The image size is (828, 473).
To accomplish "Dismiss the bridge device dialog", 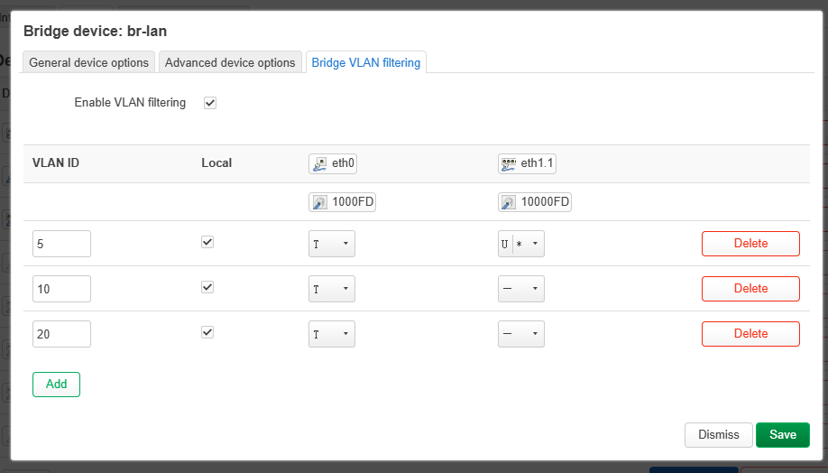I will [x=718, y=435].
